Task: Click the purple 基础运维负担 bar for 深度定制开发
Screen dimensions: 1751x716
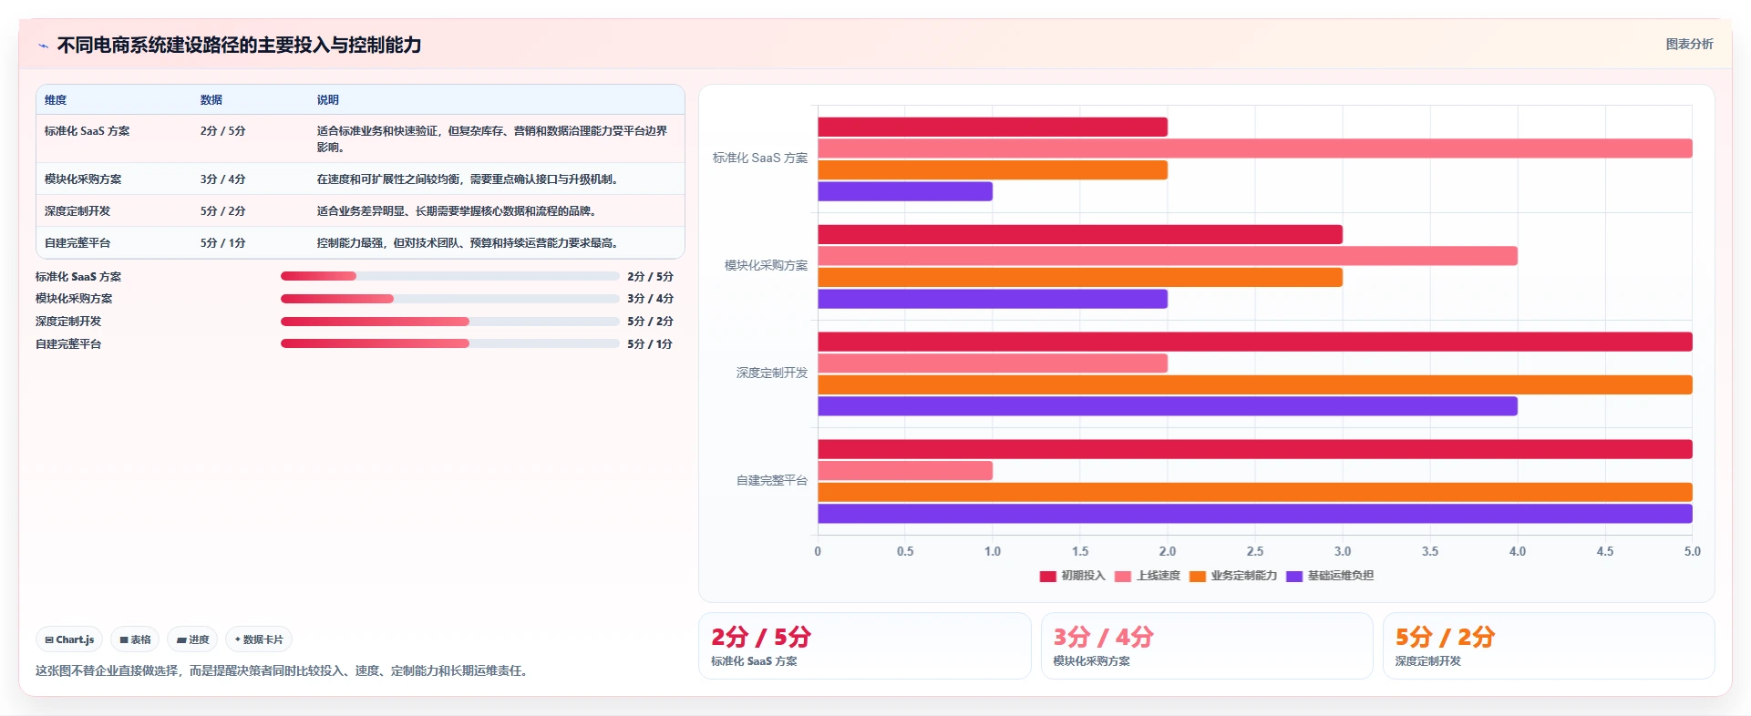Action: pos(1168,406)
